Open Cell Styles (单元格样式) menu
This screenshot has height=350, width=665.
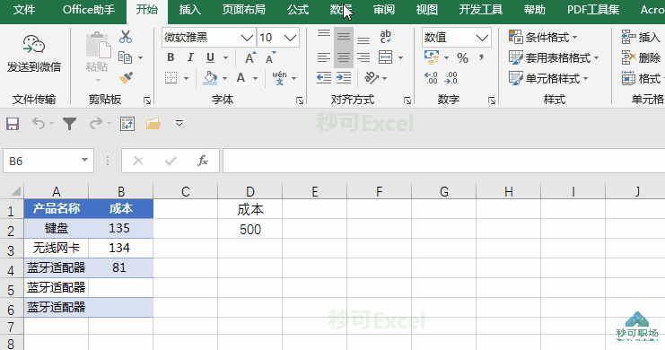(548, 78)
